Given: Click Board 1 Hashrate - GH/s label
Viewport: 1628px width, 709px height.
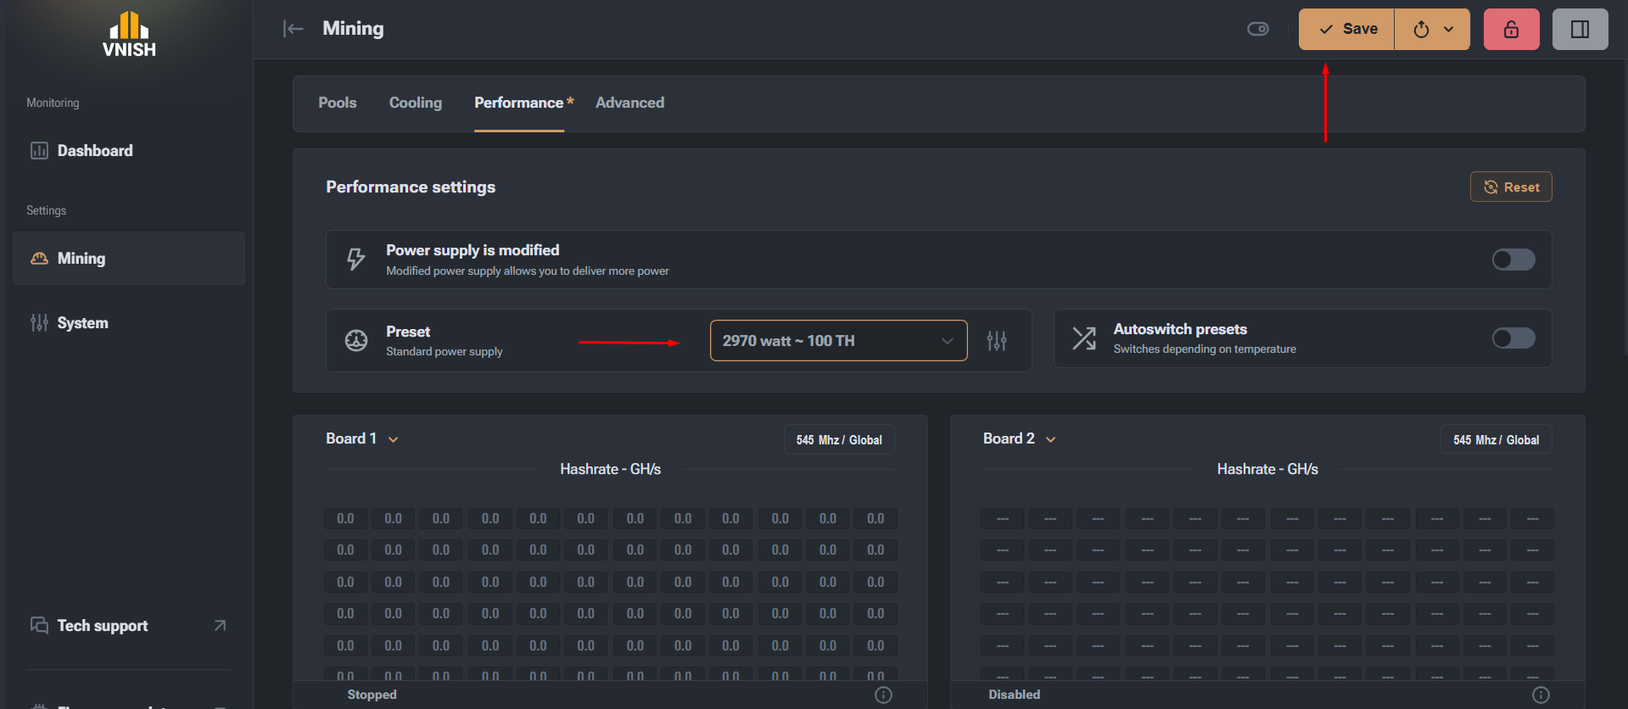Looking at the screenshot, I should point(611,470).
